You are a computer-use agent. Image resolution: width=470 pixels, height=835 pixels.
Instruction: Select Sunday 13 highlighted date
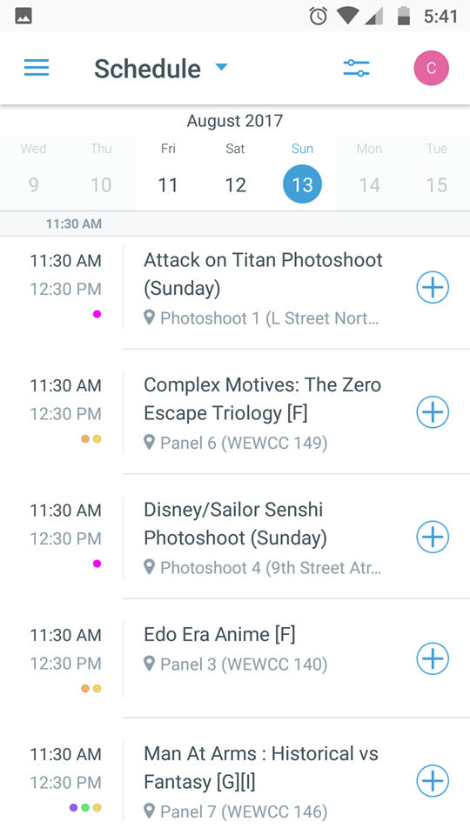pos(302,184)
